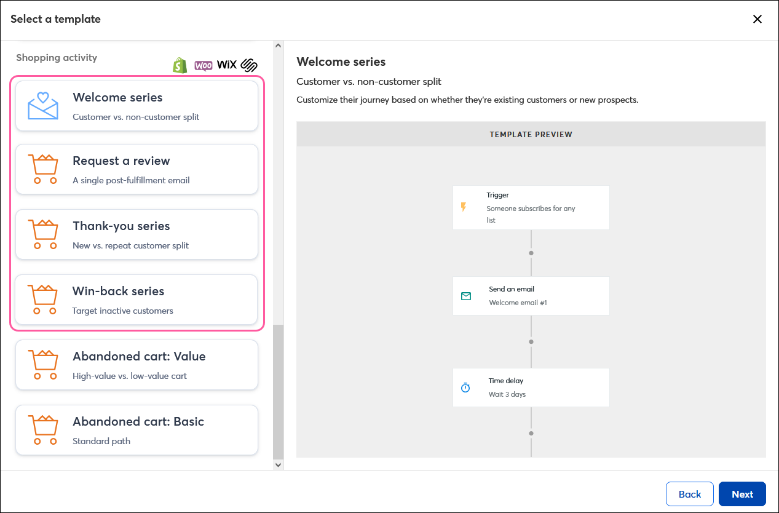Image resolution: width=779 pixels, height=513 pixels.
Task: Pick the Thank-you series template
Action: [x=136, y=234]
